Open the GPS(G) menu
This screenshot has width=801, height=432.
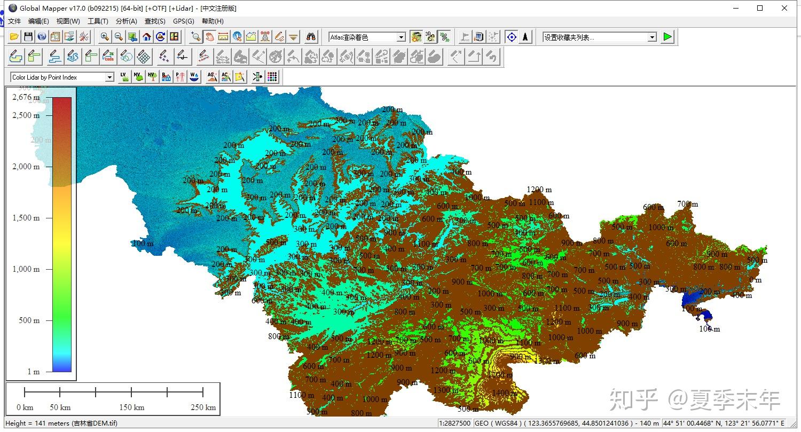(184, 21)
